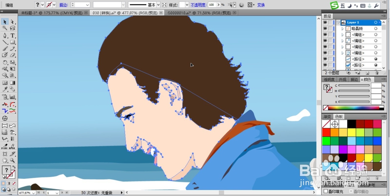
Task: Open the stroke weight dropdown
Action: coord(87,5)
